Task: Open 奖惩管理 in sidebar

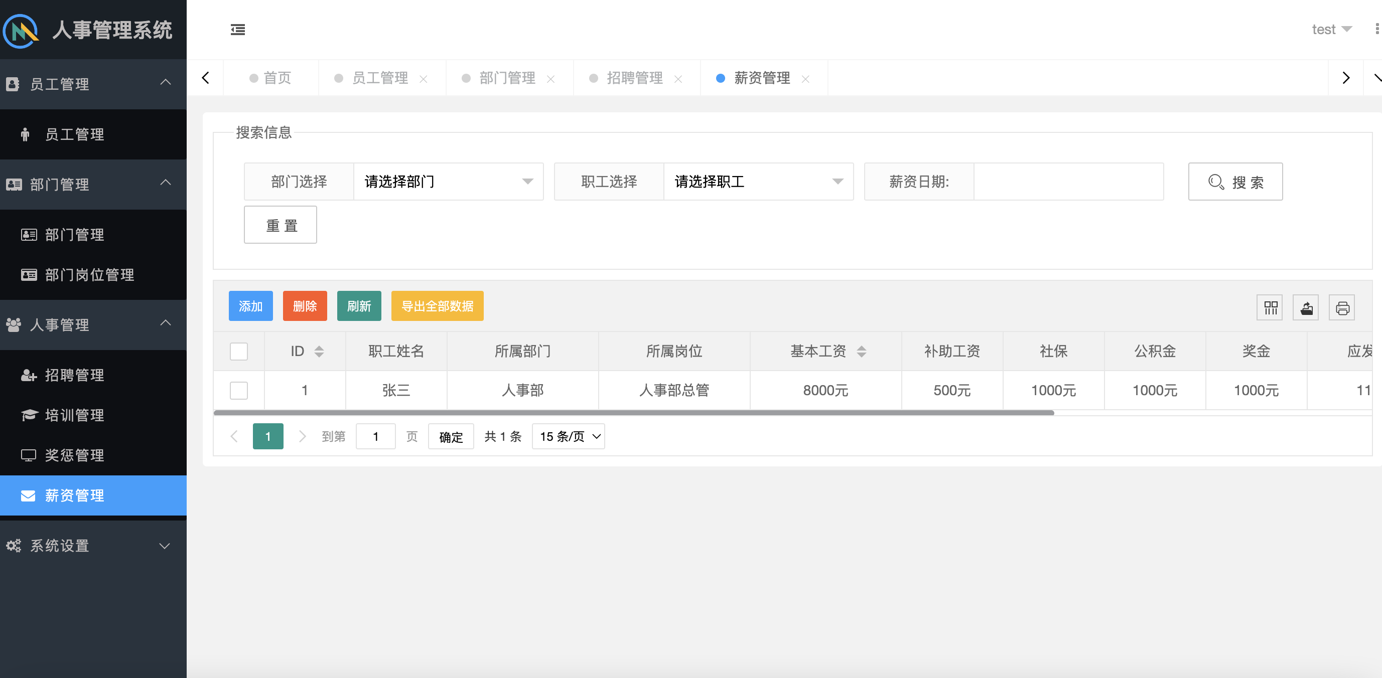Action: click(93, 455)
